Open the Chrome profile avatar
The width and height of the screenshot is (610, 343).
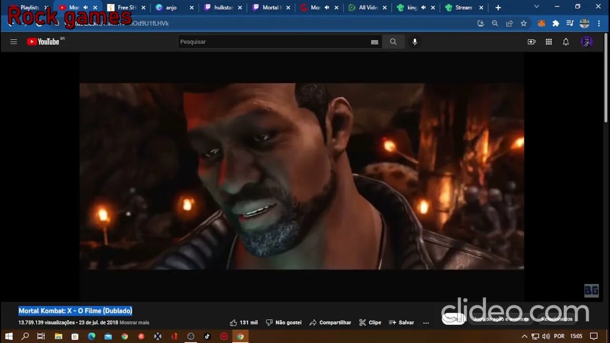pos(585,23)
